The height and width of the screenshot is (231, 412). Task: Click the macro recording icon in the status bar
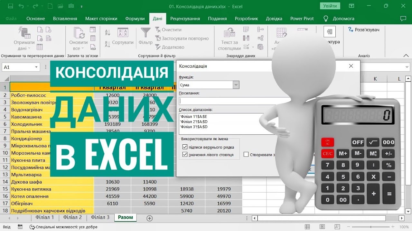(x=20, y=227)
